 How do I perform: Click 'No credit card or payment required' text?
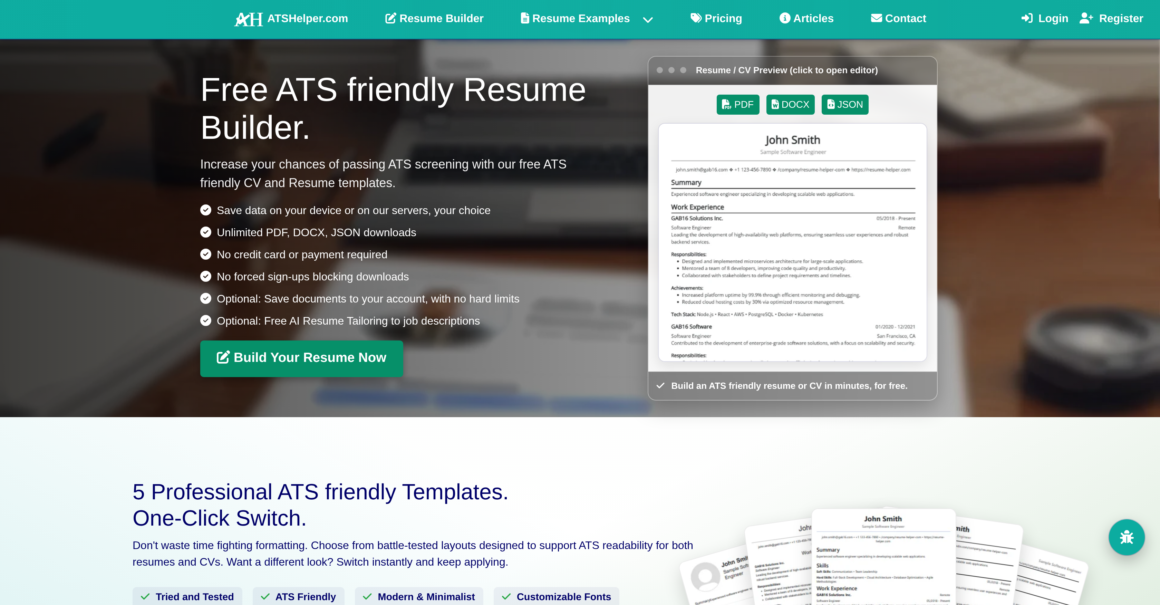pos(302,255)
